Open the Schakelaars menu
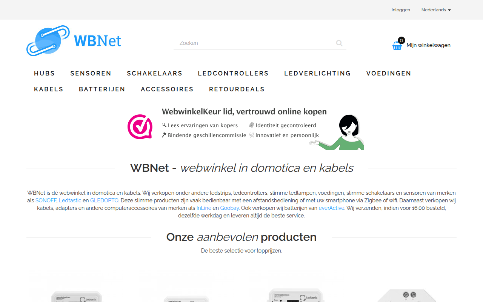 coord(155,73)
